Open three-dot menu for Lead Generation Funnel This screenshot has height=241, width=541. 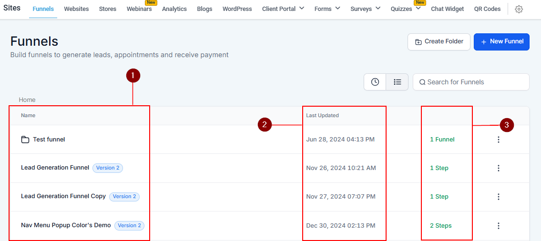point(499,168)
